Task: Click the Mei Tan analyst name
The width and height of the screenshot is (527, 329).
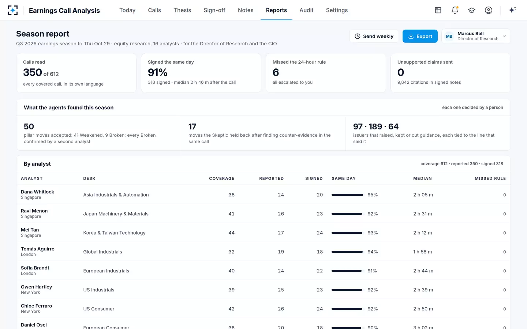Action: tap(30, 230)
